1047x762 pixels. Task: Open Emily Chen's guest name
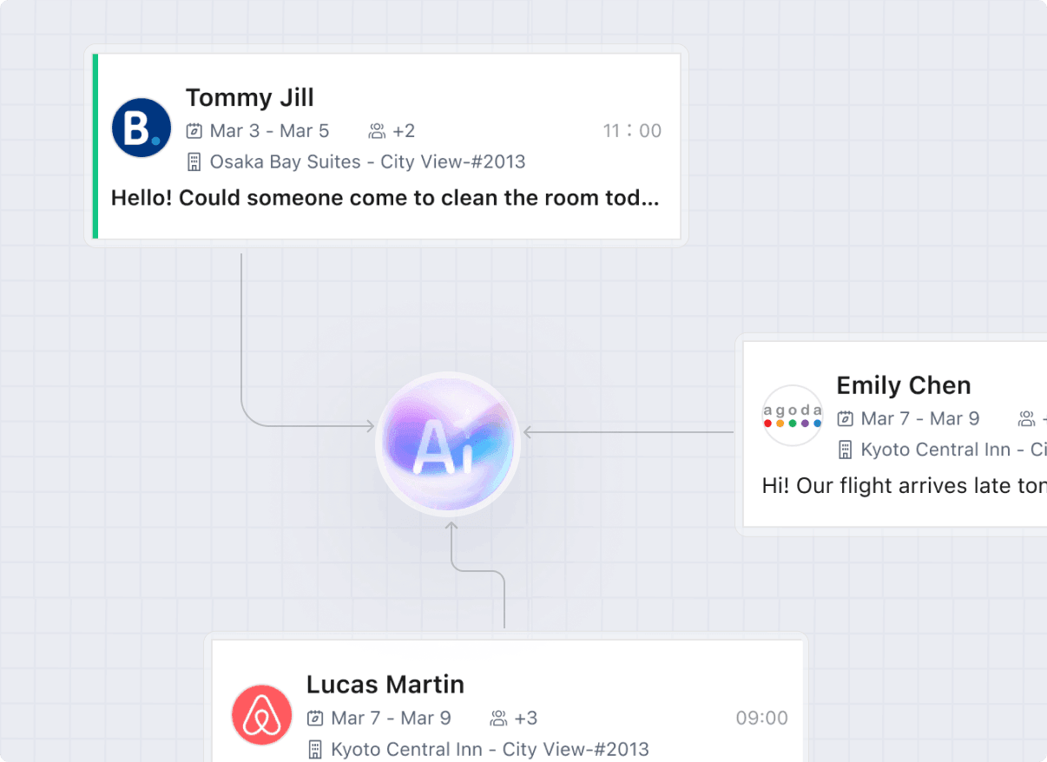point(903,385)
